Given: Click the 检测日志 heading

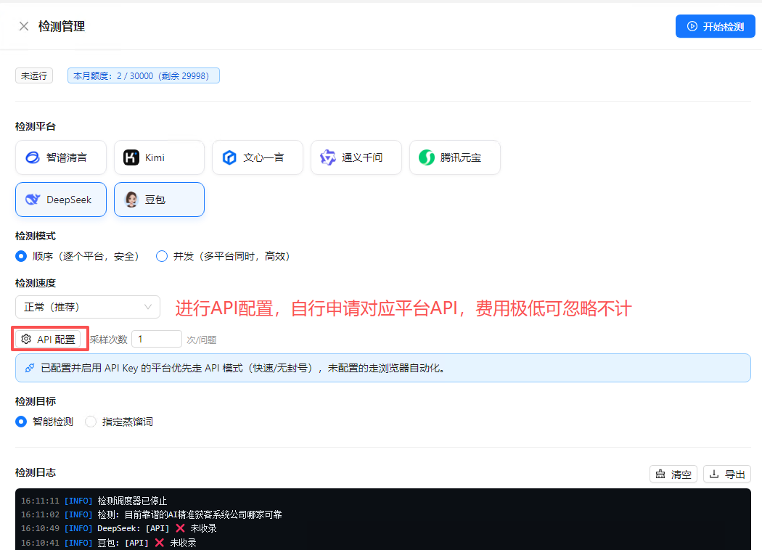Looking at the screenshot, I should (36, 472).
